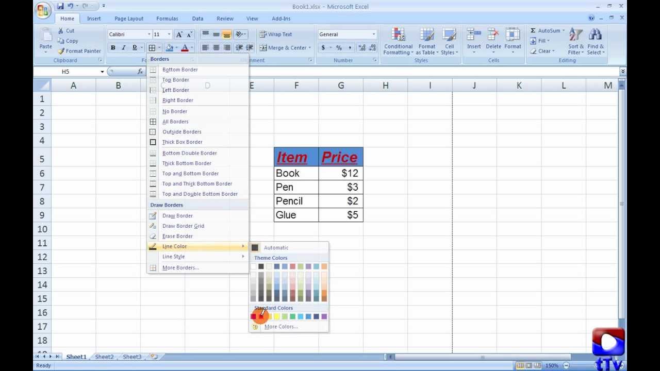660x371 pixels.
Task: Open Find & Select binoculars menu
Action: (595, 41)
